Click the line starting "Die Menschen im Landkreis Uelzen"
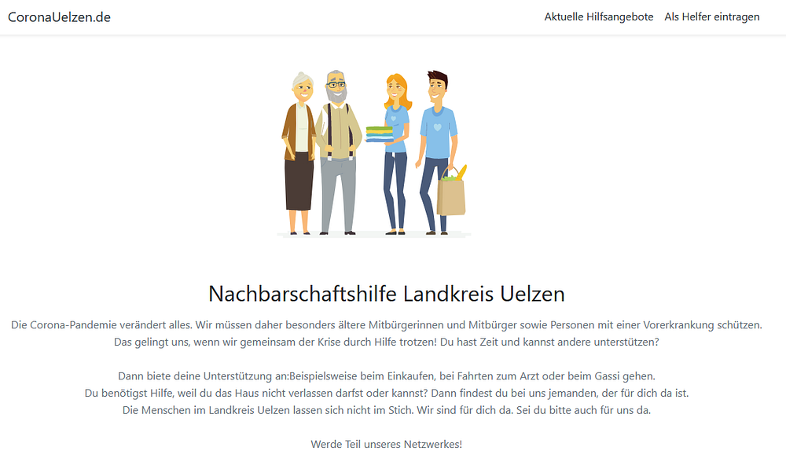Viewport: 786px width, 458px height. (387, 410)
